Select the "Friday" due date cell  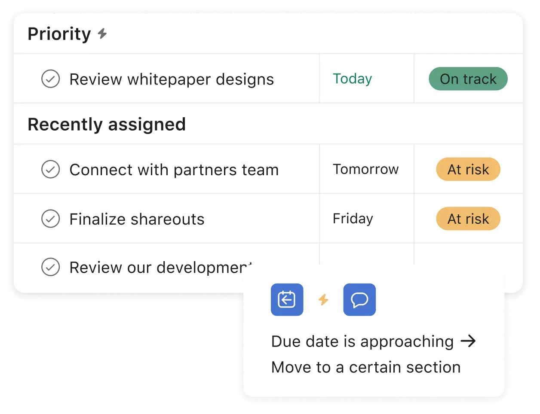[x=353, y=219]
